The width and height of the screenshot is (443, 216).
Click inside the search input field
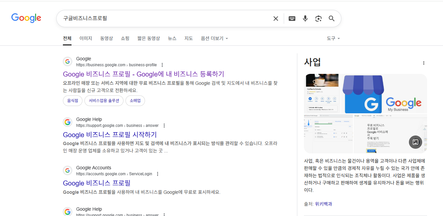(166, 19)
